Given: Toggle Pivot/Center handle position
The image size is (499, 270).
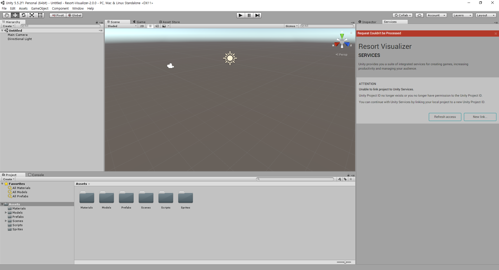Looking at the screenshot, I should point(58,15).
